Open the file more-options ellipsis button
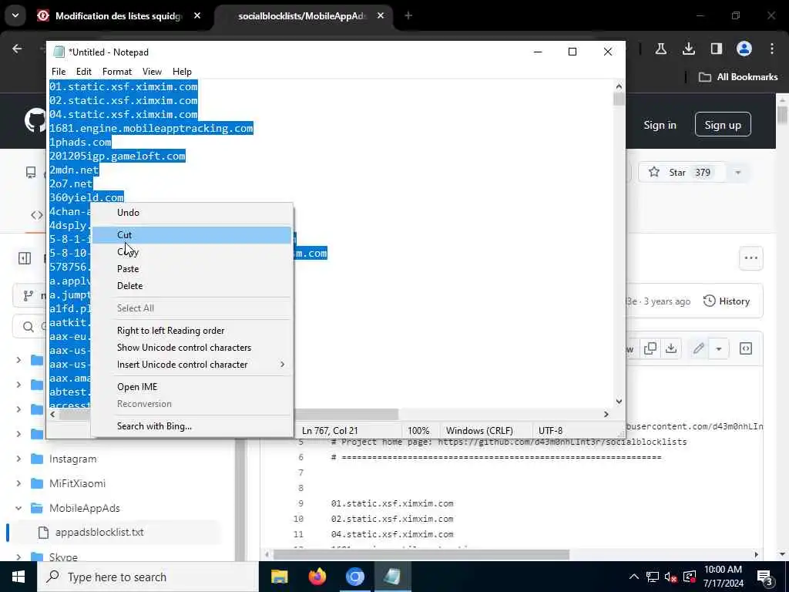The width and height of the screenshot is (789, 592). [750, 258]
